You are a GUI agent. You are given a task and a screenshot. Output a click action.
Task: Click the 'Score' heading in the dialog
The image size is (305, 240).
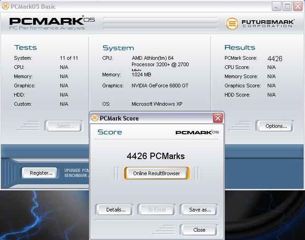[109, 132]
